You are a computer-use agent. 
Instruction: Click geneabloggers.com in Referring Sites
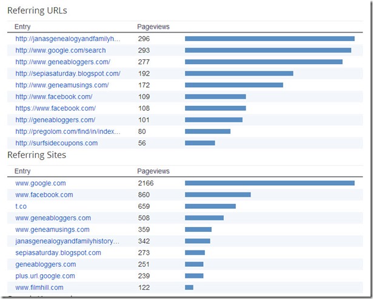45,264
